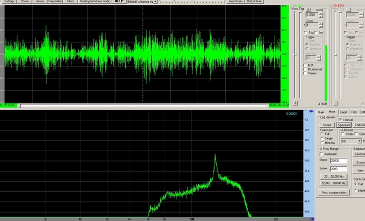Open the Settings toolbar button
Screen dimensions: 365x221
pos(10,1)
